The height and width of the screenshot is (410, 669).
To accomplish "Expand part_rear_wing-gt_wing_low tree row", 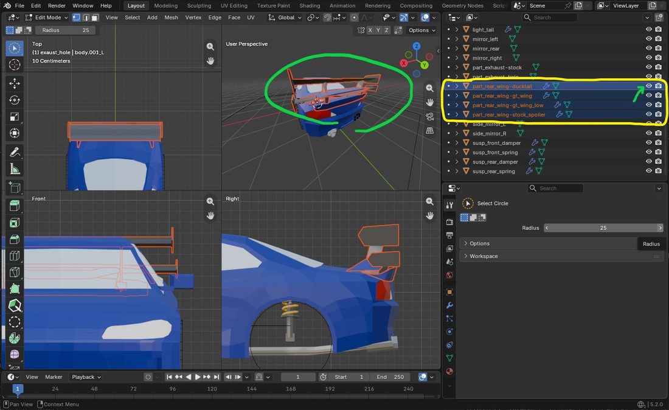I will [x=457, y=105].
